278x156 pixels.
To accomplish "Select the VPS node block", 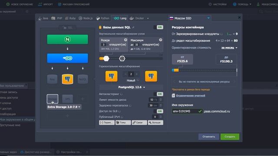I will [67, 99].
